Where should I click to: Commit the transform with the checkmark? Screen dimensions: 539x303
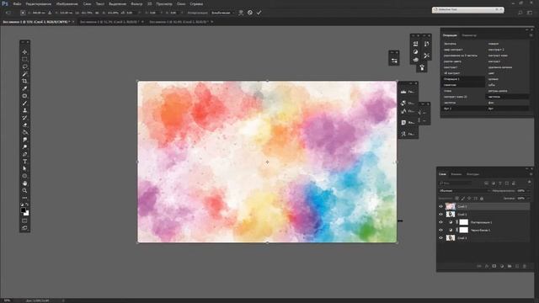[x=259, y=13]
